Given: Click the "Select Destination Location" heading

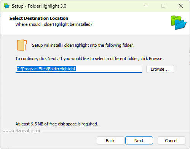Looking at the screenshot, I should tap(39, 18).
